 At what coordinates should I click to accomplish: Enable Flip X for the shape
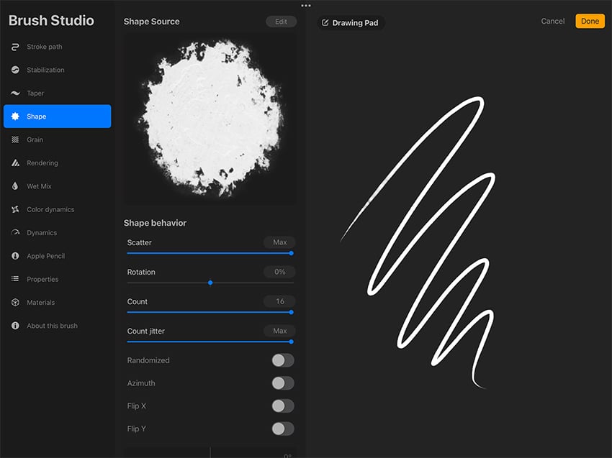(282, 406)
